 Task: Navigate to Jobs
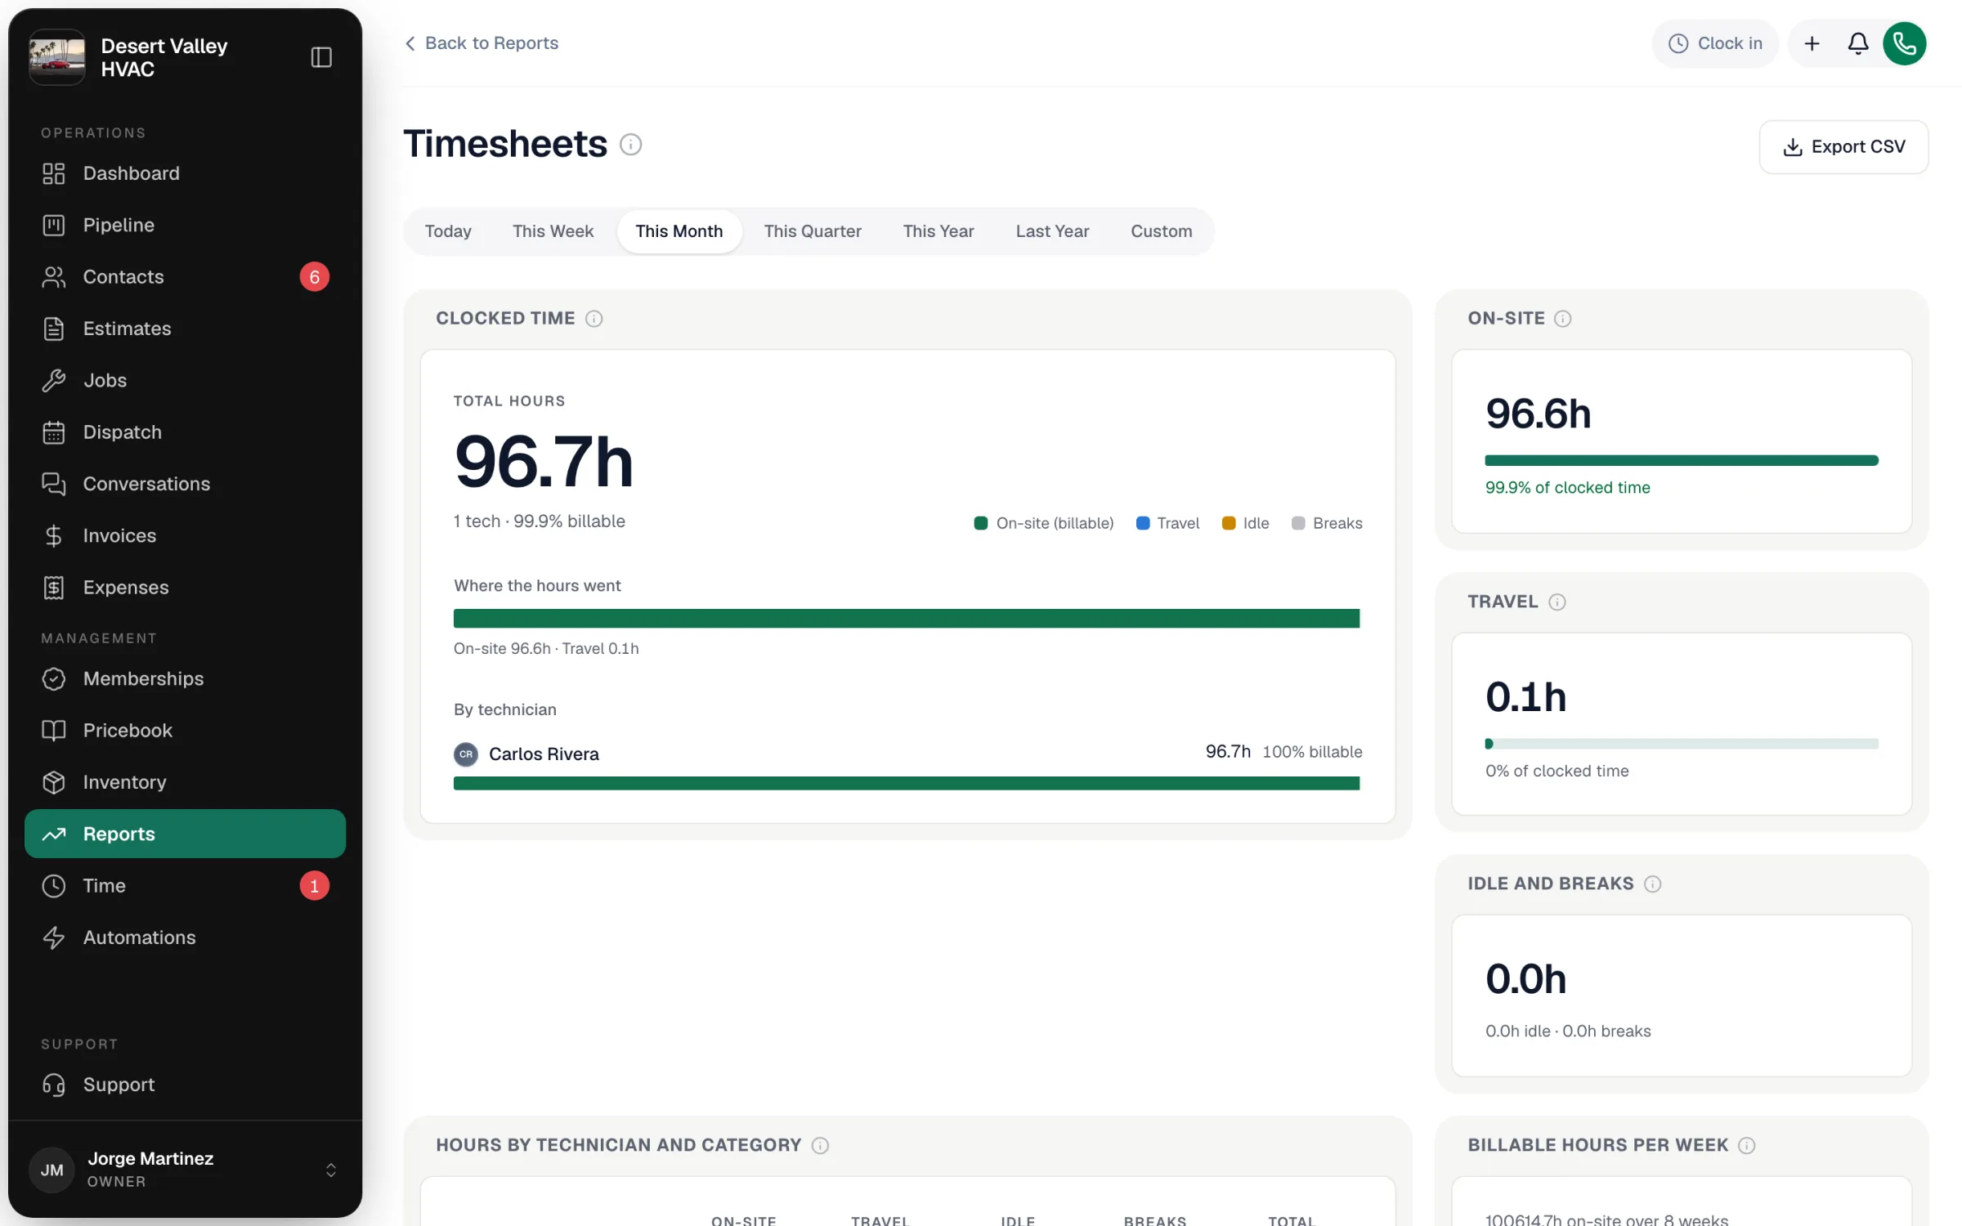(x=185, y=380)
